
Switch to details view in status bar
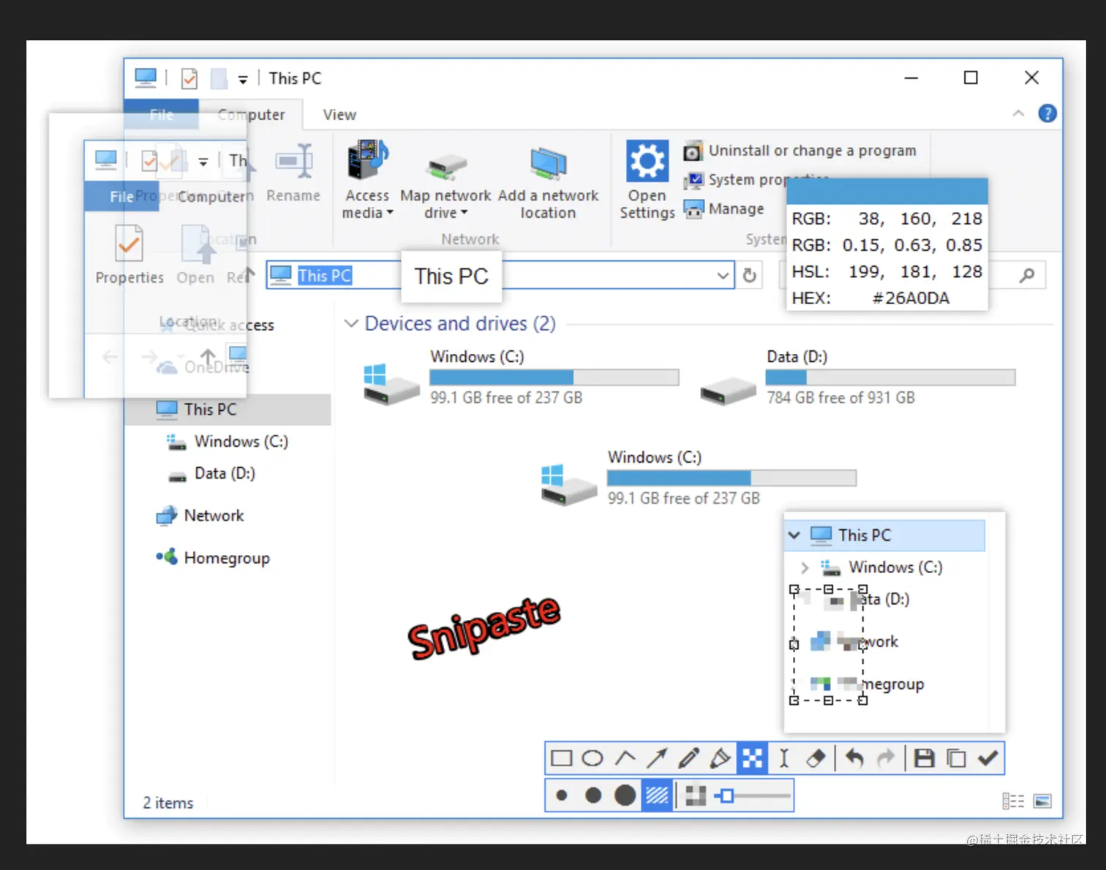(x=1013, y=802)
